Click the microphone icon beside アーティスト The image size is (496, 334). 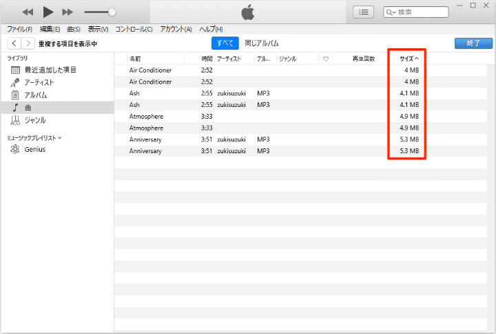15,82
